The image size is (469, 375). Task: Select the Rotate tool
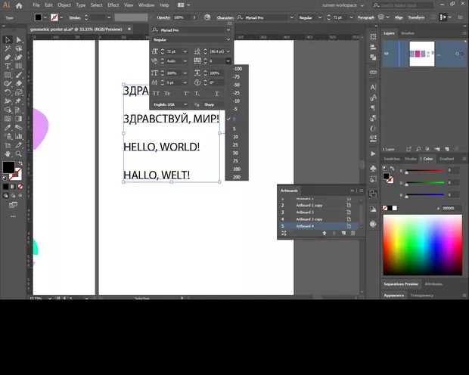coord(8,92)
